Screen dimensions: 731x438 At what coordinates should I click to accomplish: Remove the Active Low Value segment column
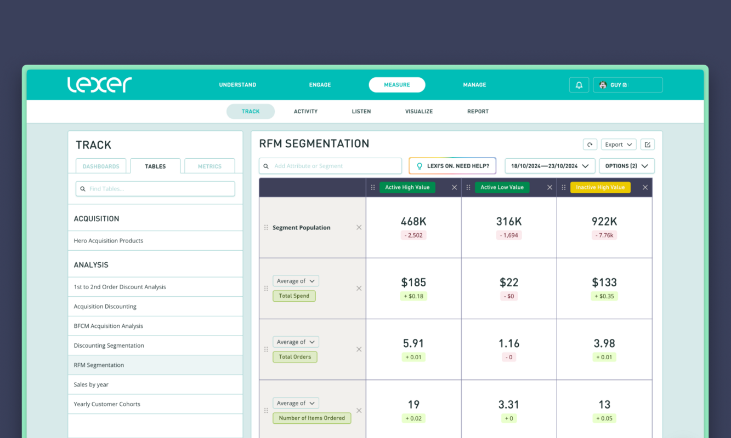549,187
